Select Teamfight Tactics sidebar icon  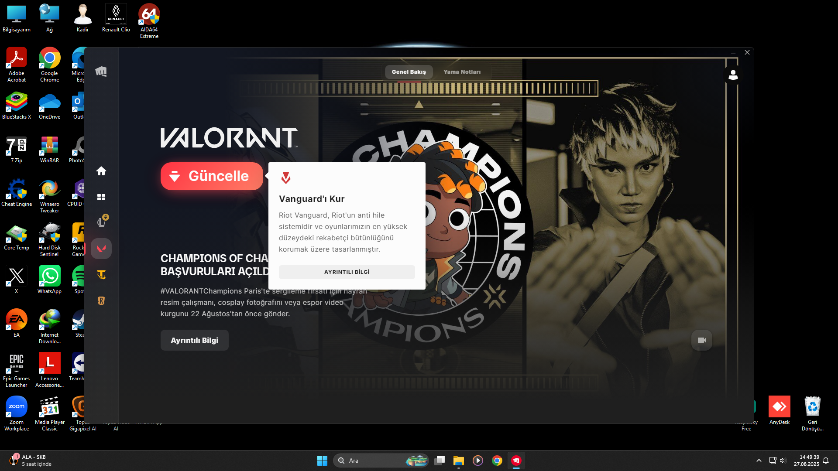point(101,275)
